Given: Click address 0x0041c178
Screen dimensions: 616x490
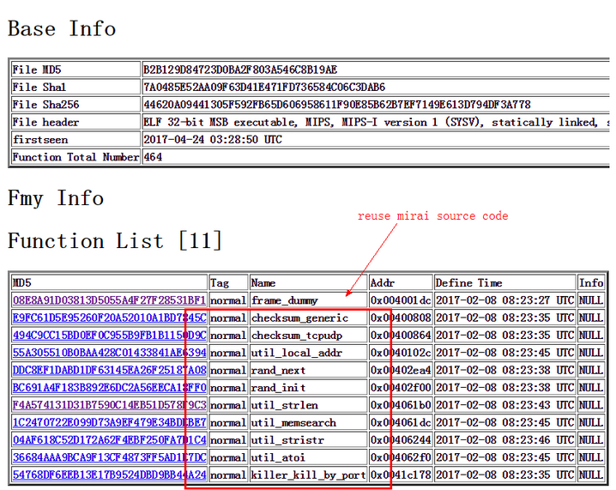Looking at the screenshot, I should tap(401, 475).
